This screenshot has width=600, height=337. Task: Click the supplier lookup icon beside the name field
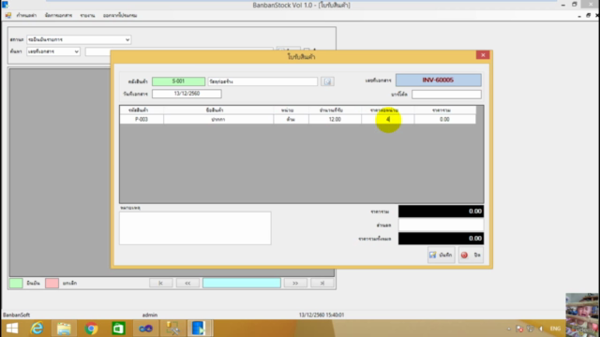coord(327,81)
